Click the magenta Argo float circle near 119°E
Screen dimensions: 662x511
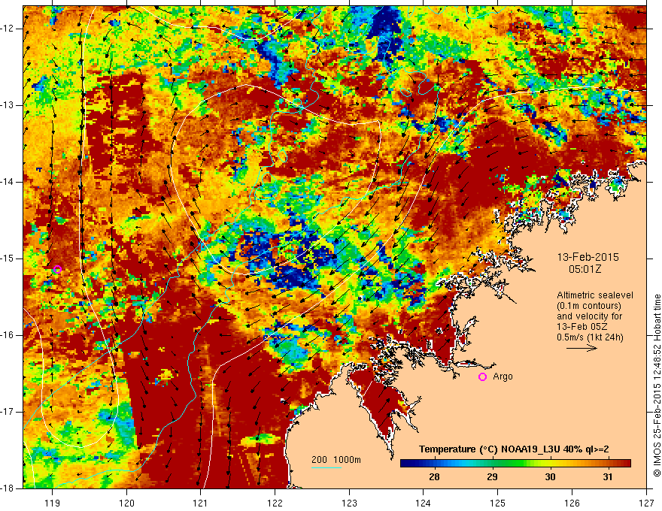(58, 270)
